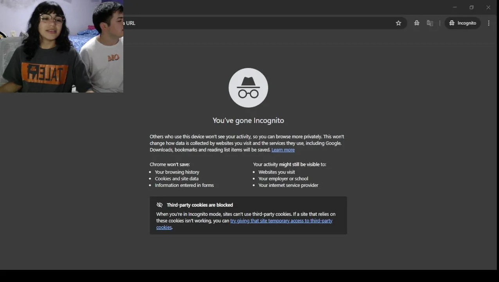Image resolution: width=499 pixels, height=282 pixels.
Task: Close the Incognito Chrome window
Action: tap(488, 7)
